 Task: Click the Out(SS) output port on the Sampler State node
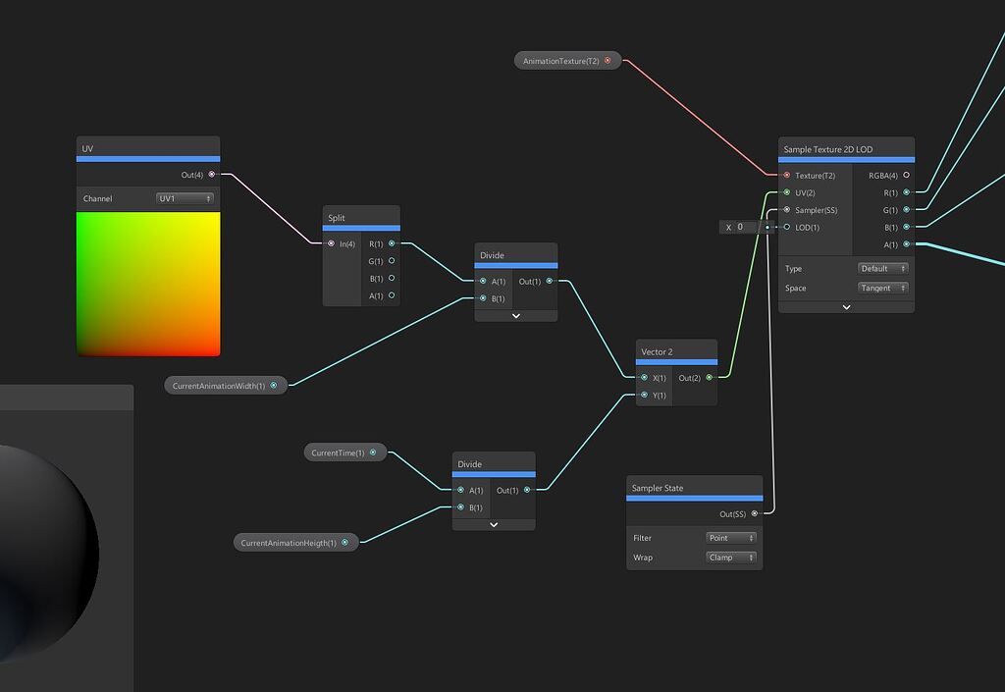[755, 513]
